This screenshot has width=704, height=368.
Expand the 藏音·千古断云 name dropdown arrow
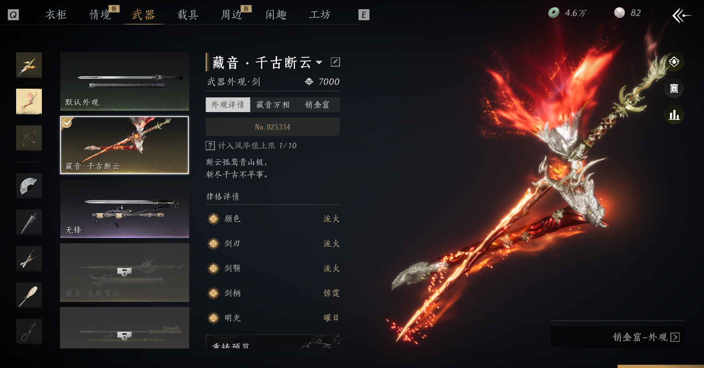coord(319,62)
